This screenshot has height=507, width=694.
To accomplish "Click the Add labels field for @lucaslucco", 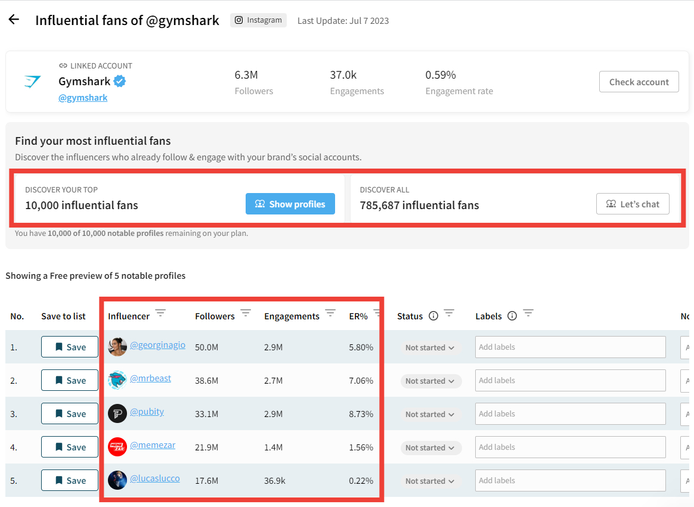I will point(571,480).
